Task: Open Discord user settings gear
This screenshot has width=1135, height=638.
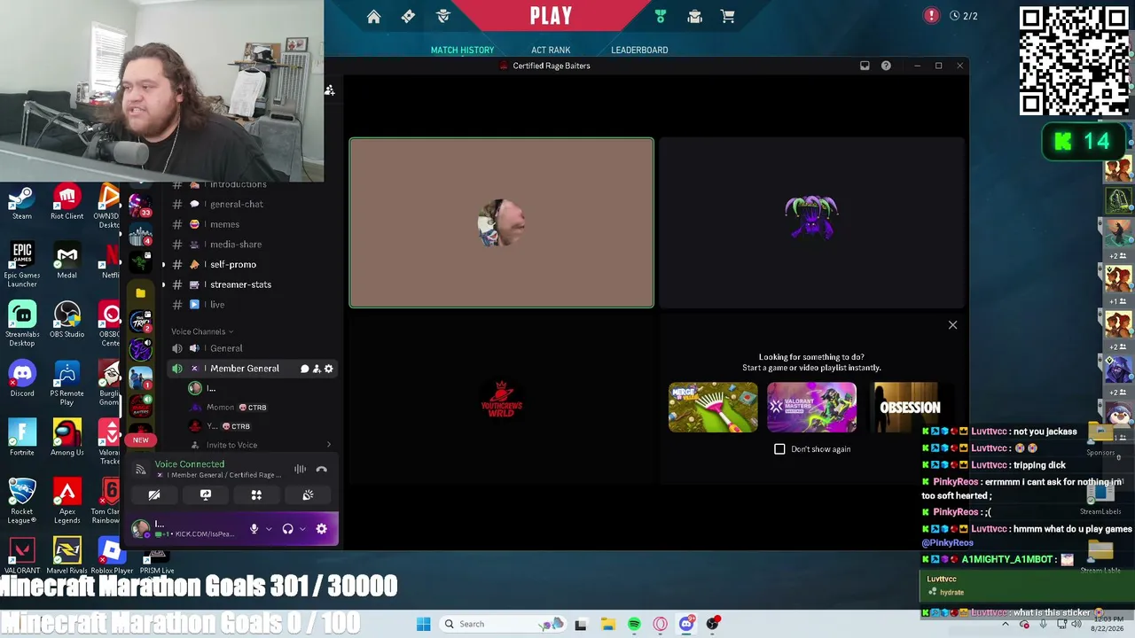Action: (321, 529)
